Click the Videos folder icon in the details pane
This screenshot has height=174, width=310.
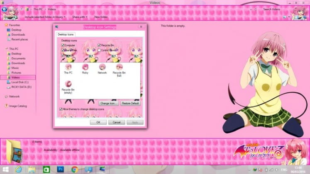(14, 152)
